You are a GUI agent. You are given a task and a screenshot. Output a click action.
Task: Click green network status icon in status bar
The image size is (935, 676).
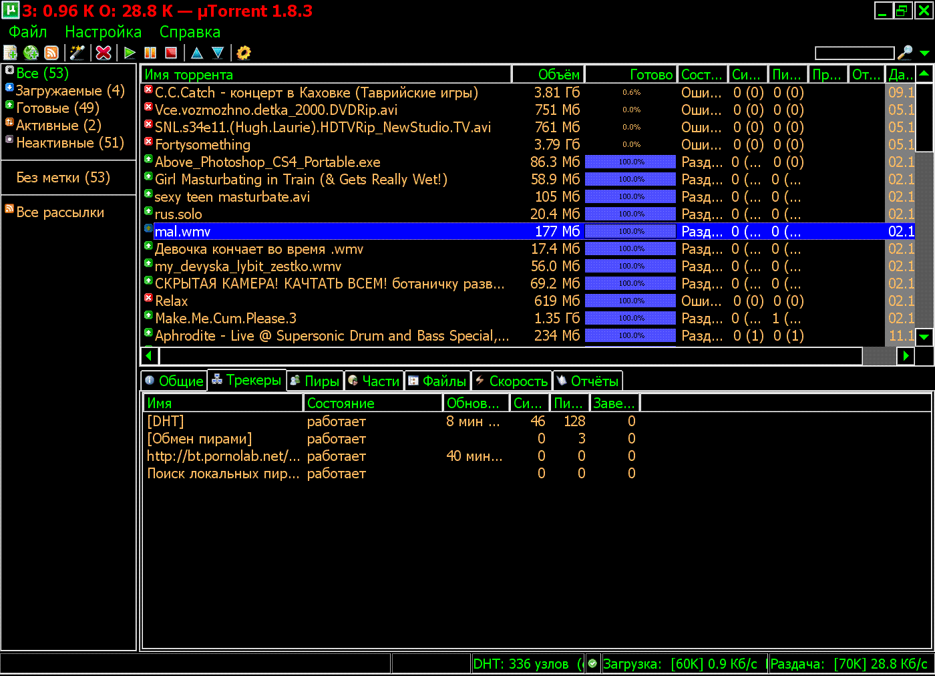click(x=592, y=664)
